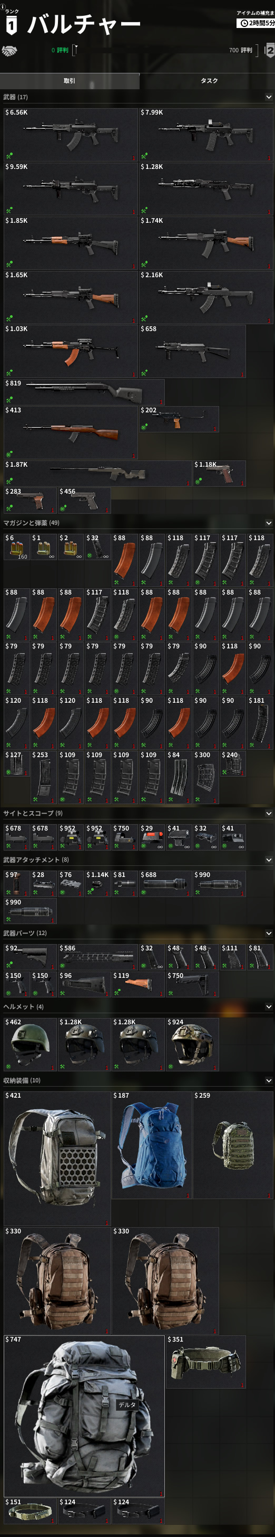
Task: Pick the $1.18K pistol
Action: coord(219,473)
